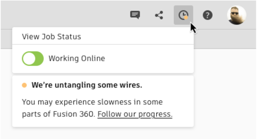The image size is (257, 139).
Task: Click the "parts of Fusion 360" text
Action: pyautogui.click(x=58, y=114)
